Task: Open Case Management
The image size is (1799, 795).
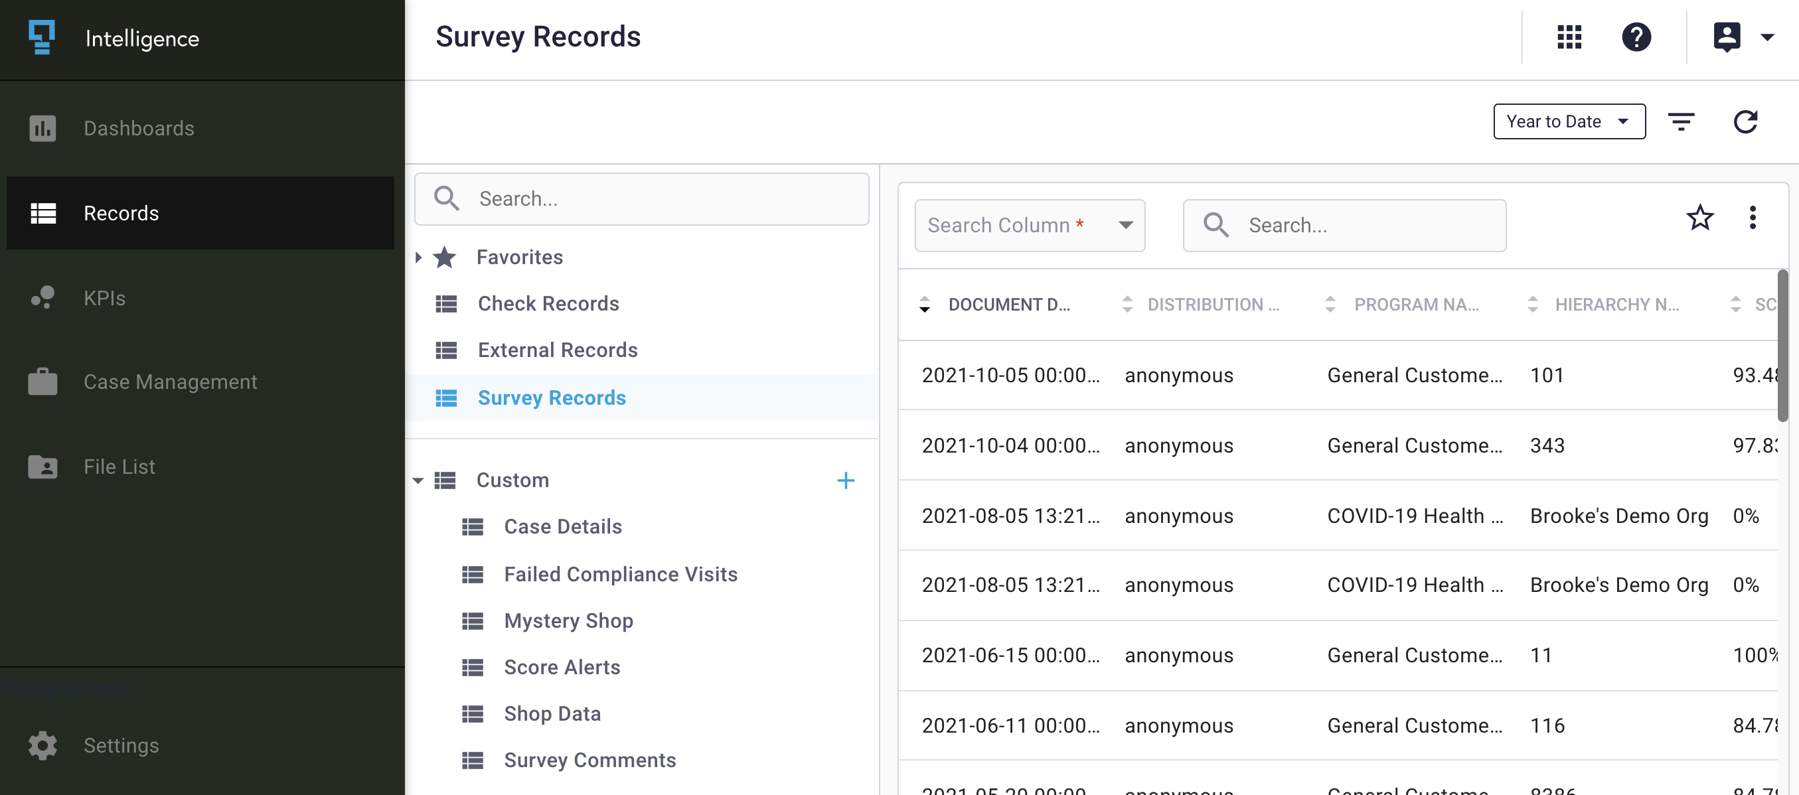Action: [x=170, y=382]
